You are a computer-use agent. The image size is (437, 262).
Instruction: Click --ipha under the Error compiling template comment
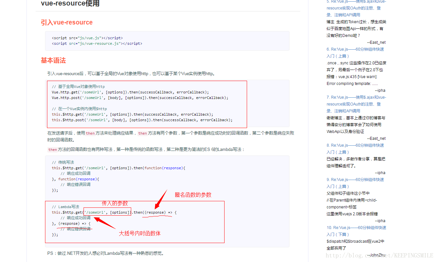tap(380, 90)
